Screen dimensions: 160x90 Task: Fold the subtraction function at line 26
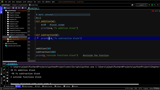tap(35, 35)
